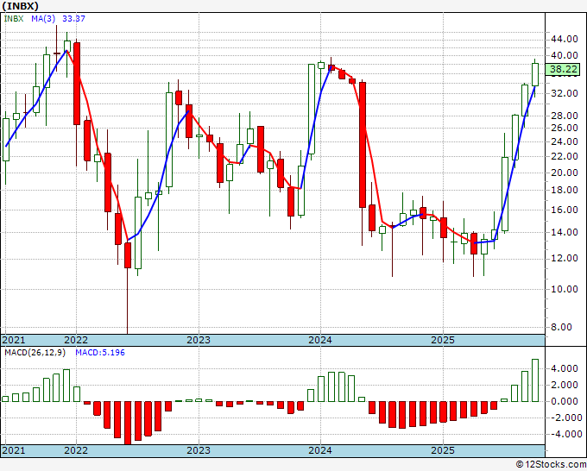Click the 2024 label on price chart axis
The image size is (587, 471).
320,340
